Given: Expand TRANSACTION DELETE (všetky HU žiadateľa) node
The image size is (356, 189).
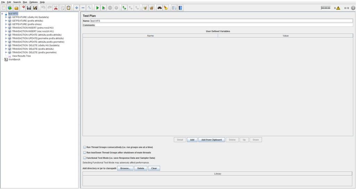Looking at the screenshot, I should [6, 46].
